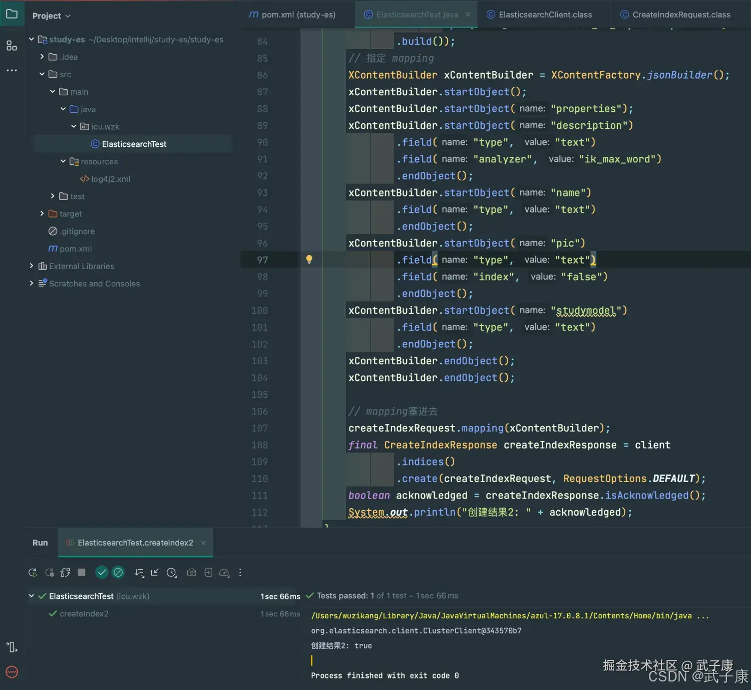Screen dimensions: 751x690
Task: Click the more run options ellipsis
Action: pyautogui.click(x=240, y=572)
